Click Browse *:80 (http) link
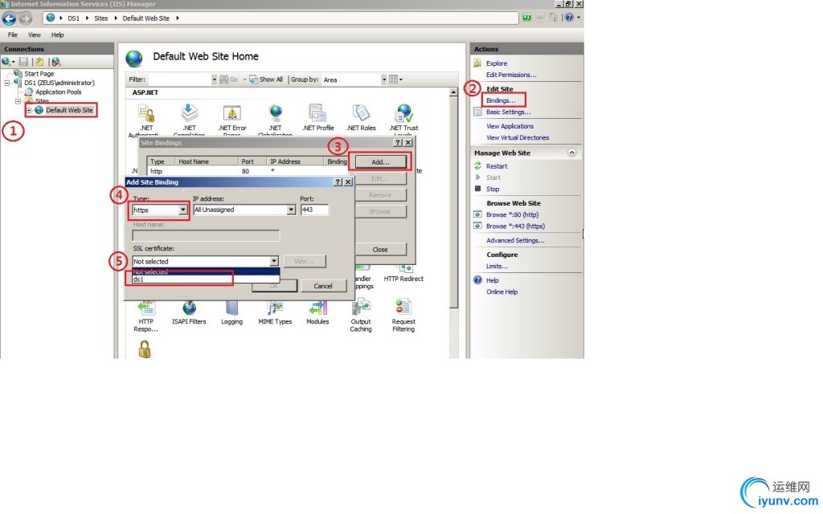This screenshot has width=823, height=514. point(512,214)
